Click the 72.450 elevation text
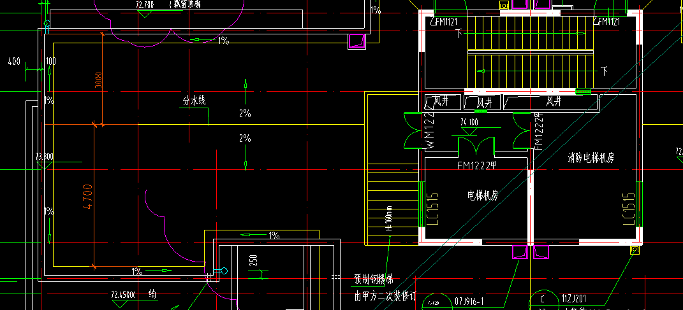 tap(124, 294)
